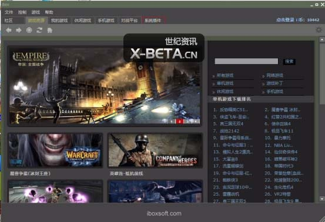This screenshot has width=325, height=222.
Task: Open the Empire Total War banner image
Action: pos(105,86)
